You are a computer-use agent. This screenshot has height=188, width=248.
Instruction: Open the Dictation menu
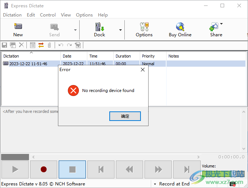point(12,15)
